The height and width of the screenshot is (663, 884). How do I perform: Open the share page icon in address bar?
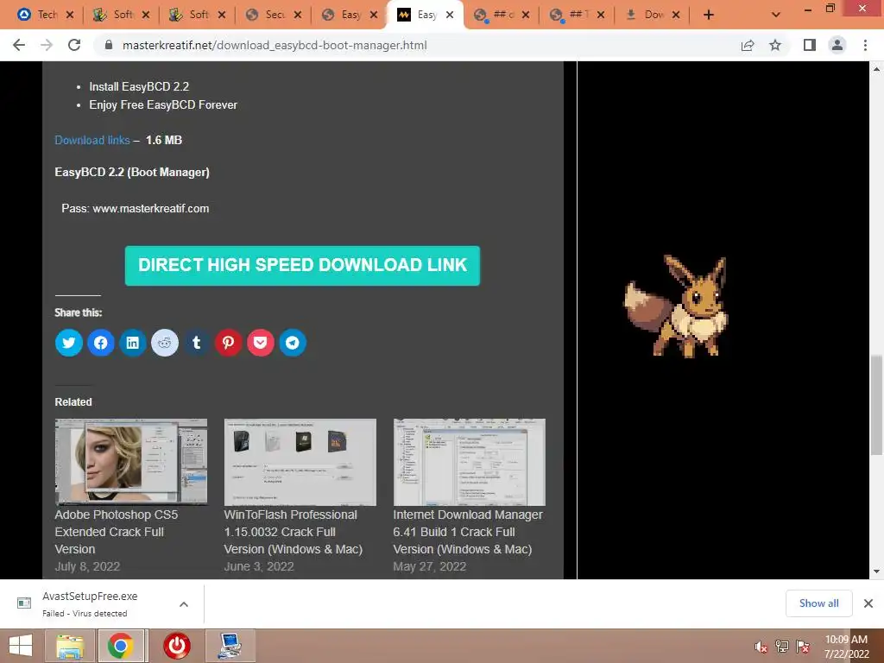point(748,45)
